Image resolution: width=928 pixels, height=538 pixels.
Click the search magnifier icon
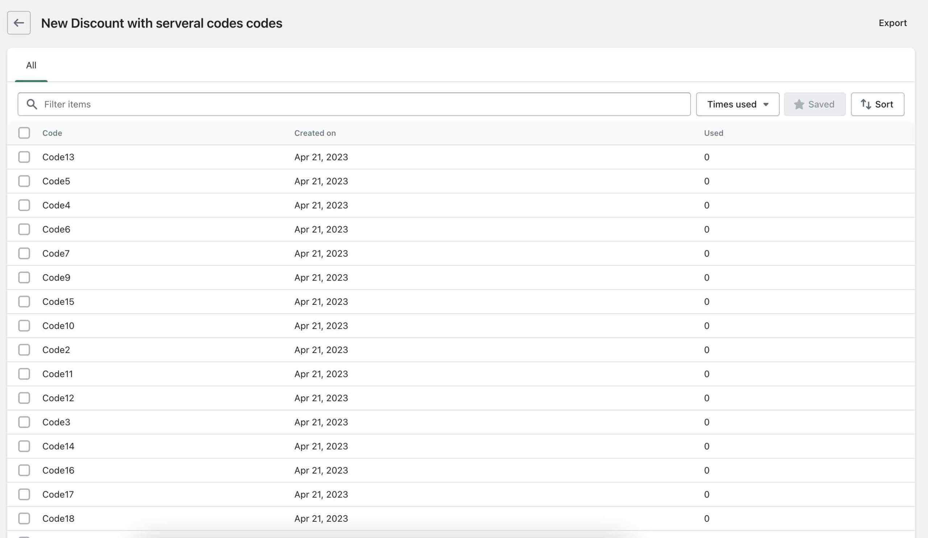(32, 104)
